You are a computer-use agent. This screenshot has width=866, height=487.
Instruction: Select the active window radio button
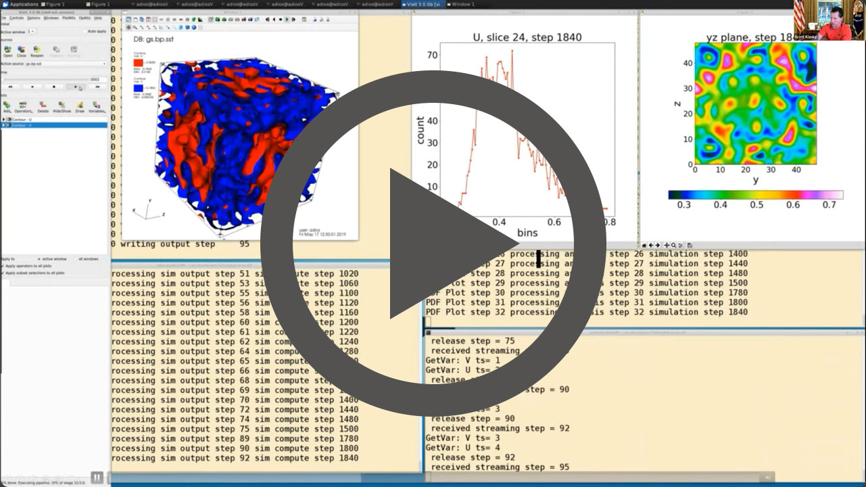click(39, 258)
